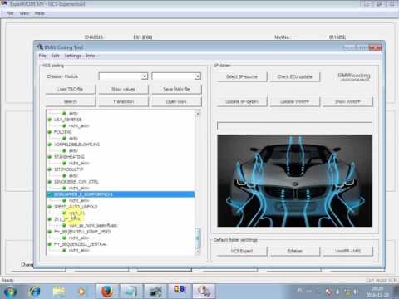Click the WinKFP - NFS folder button
The image size is (399, 299).
(x=348, y=251)
